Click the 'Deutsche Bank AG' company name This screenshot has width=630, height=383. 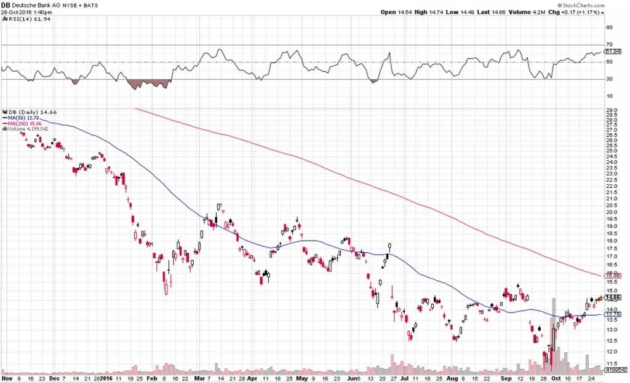click(36, 6)
